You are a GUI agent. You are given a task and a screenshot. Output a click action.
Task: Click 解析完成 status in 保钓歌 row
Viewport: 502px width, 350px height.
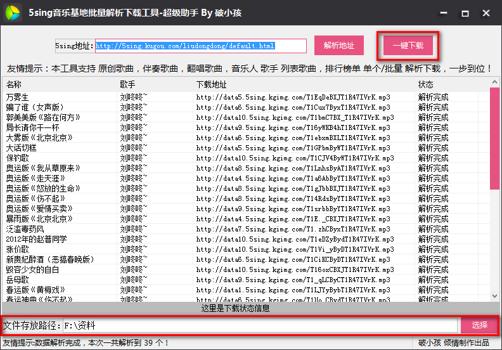[433, 158]
